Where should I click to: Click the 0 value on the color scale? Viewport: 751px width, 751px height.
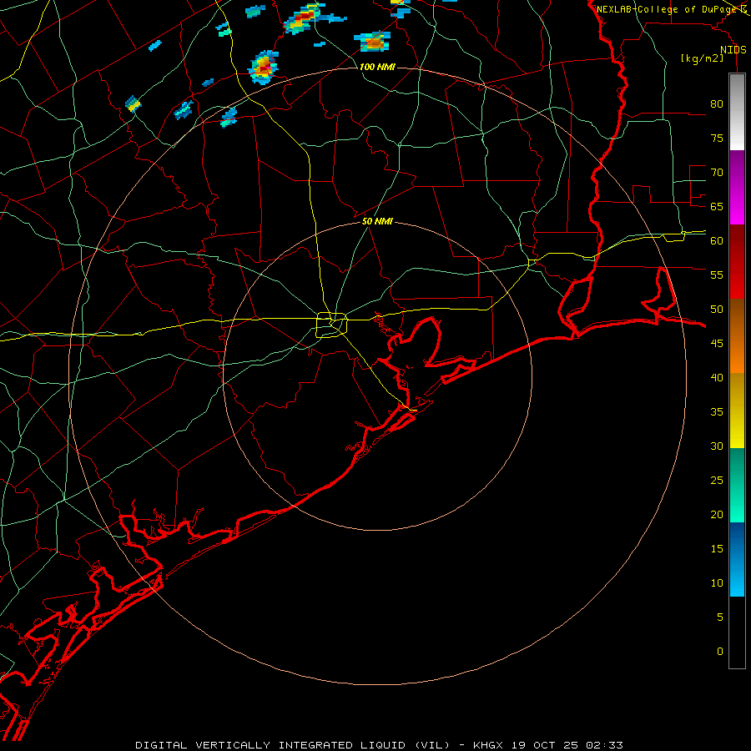[x=720, y=652]
